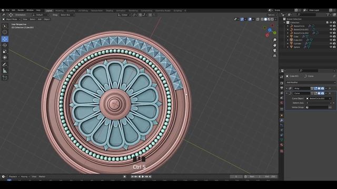This screenshot has width=337, height=189.
Task: Select the Annotate tool
Action: [x=5, y=65]
